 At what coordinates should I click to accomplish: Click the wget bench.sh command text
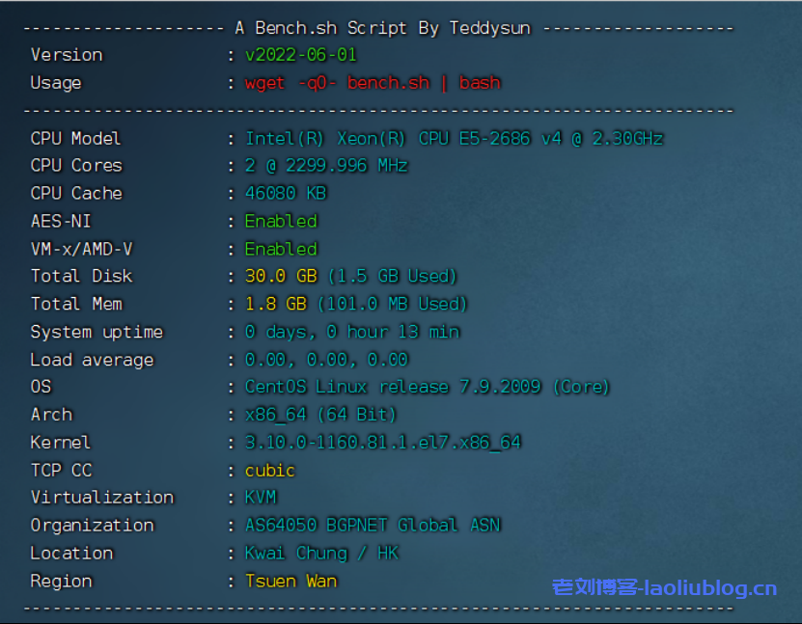point(373,83)
